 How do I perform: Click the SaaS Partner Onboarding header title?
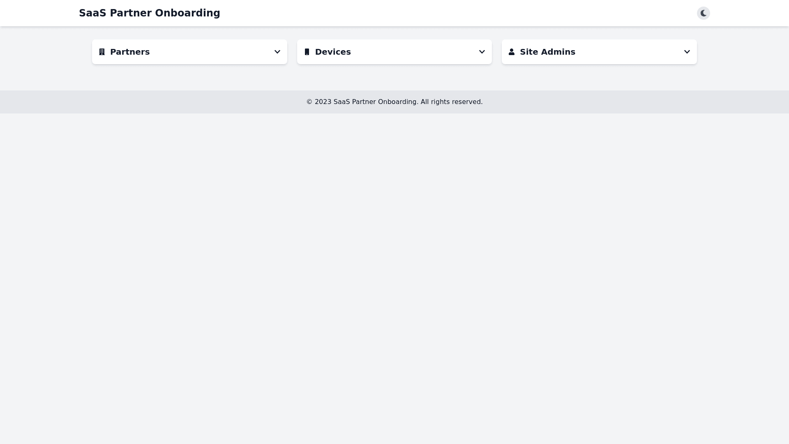coord(150,13)
